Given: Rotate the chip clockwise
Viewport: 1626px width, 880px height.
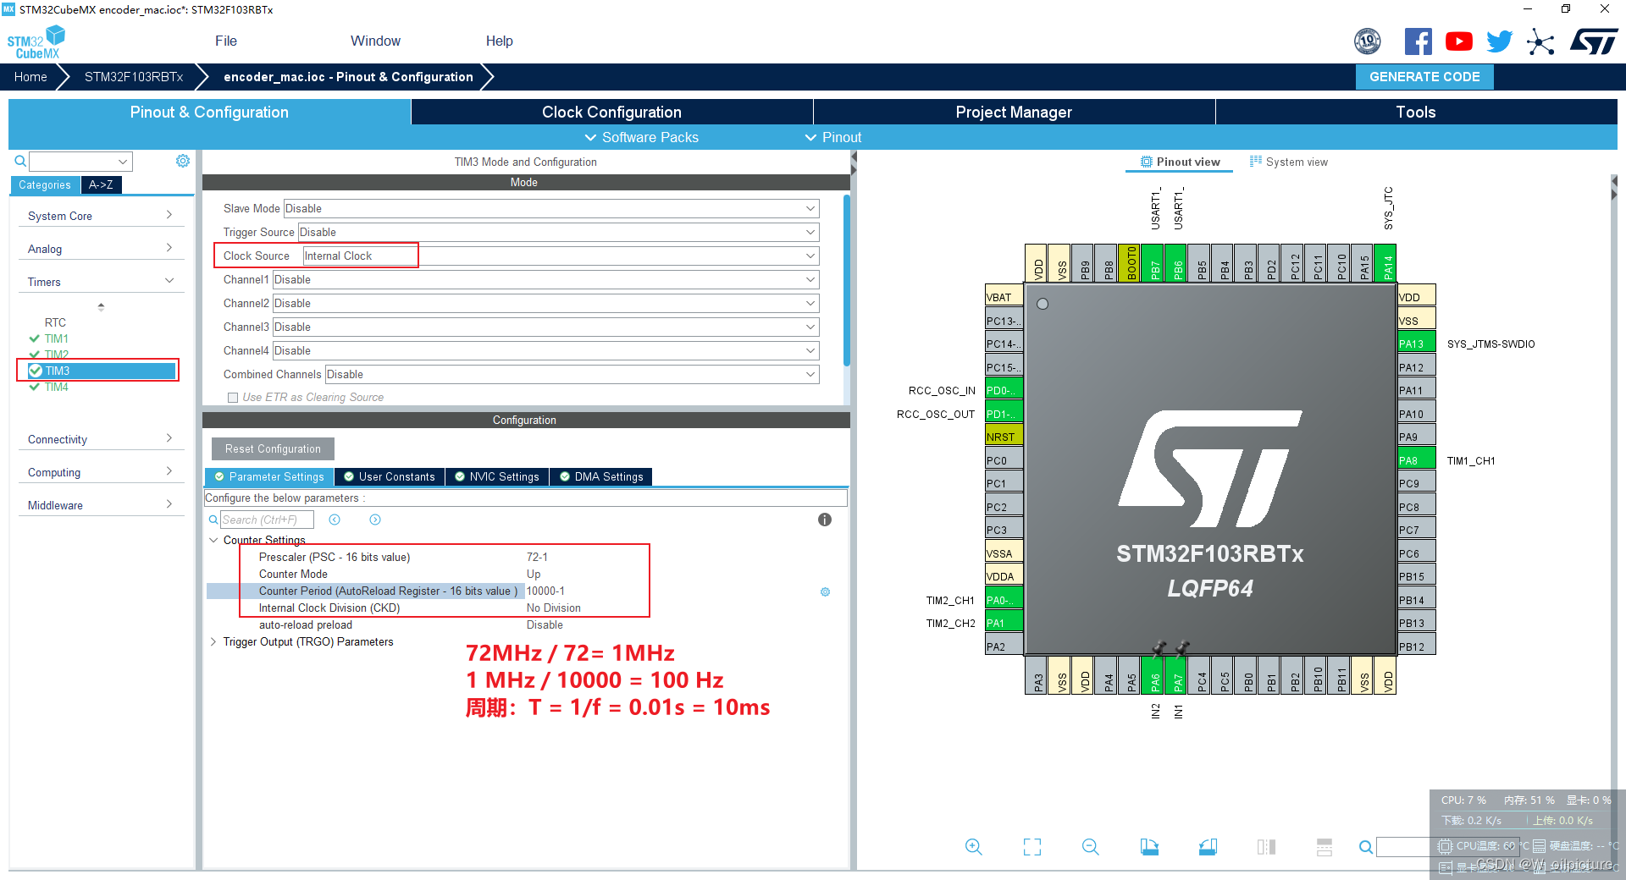Looking at the screenshot, I should (1149, 847).
